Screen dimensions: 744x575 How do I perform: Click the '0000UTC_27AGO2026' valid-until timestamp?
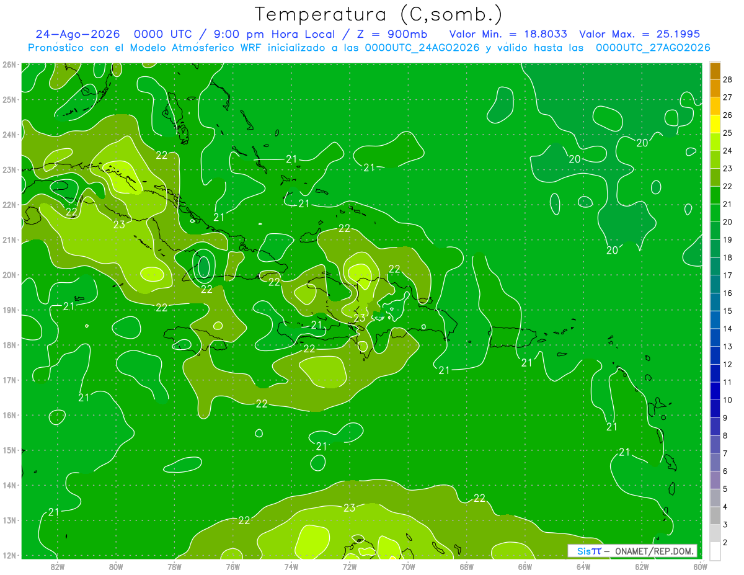[x=653, y=48]
